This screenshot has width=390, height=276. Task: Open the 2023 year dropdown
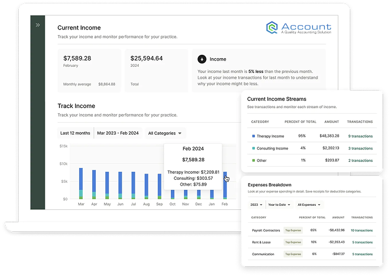click(x=257, y=205)
